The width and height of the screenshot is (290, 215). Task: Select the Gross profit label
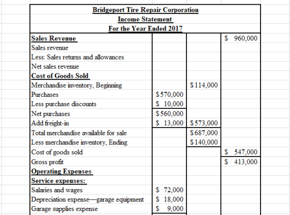(x=47, y=162)
